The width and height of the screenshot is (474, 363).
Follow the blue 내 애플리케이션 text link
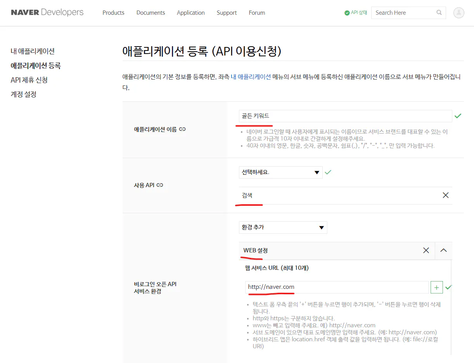251,77
